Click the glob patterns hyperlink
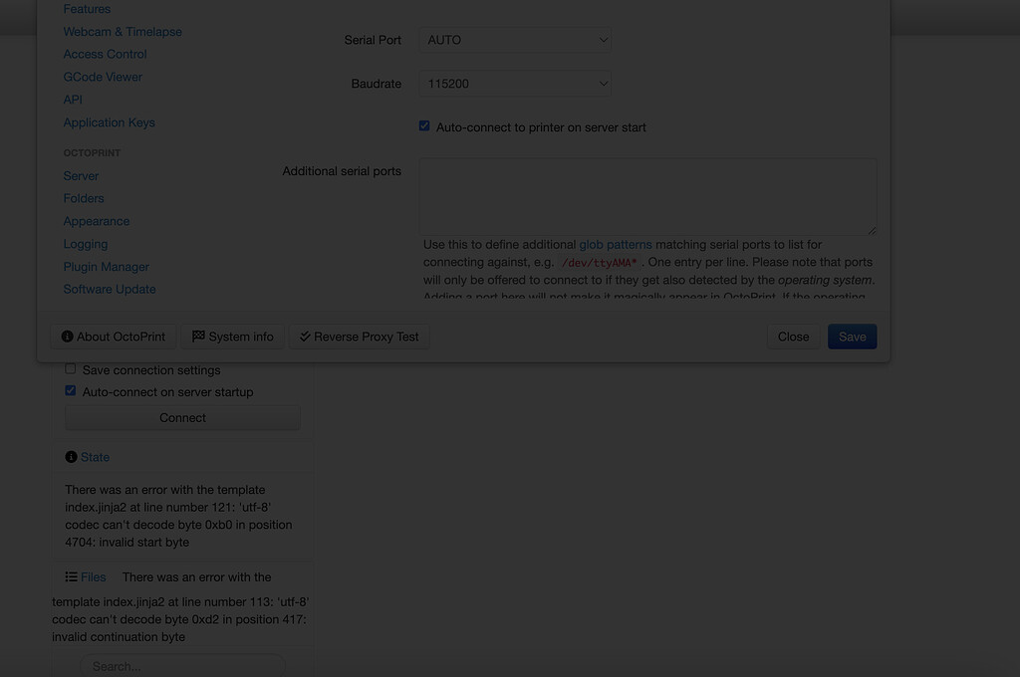The width and height of the screenshot is (1020, 677). (x=616, y=244)
